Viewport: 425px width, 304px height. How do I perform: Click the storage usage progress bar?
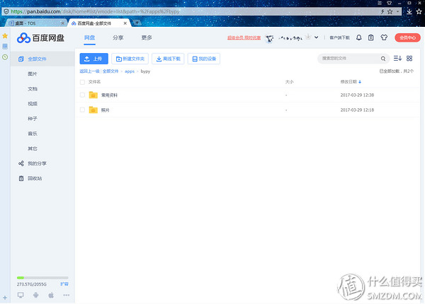tap(42, 278)
